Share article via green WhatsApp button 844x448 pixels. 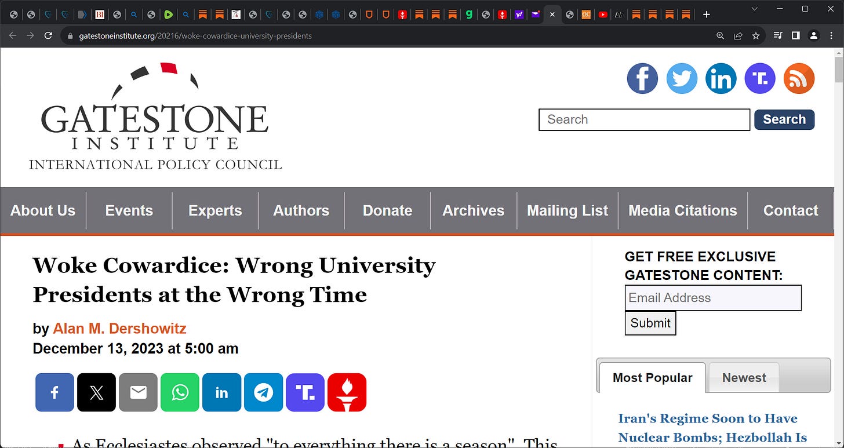click(x=180, y=392)
